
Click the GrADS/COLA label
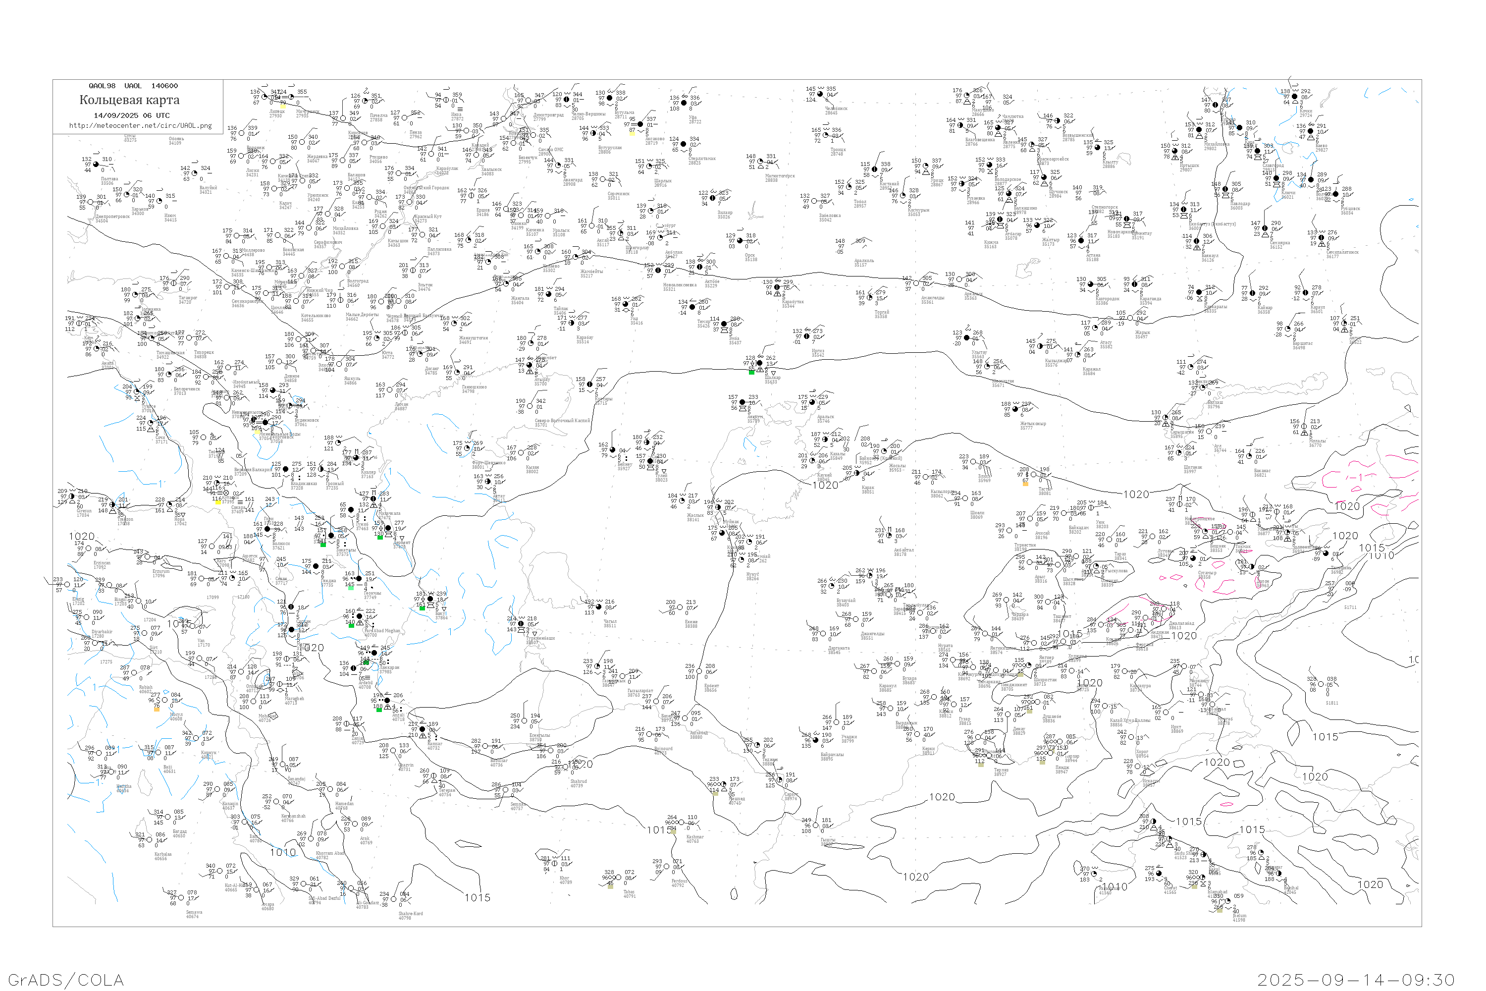tap(66, 980)
